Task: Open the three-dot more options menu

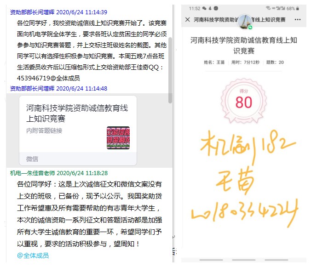Action: 298,20
